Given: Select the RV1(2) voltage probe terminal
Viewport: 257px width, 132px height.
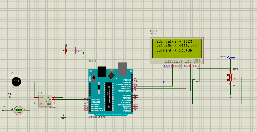Looking at the screenshot, I should point(229,57).
